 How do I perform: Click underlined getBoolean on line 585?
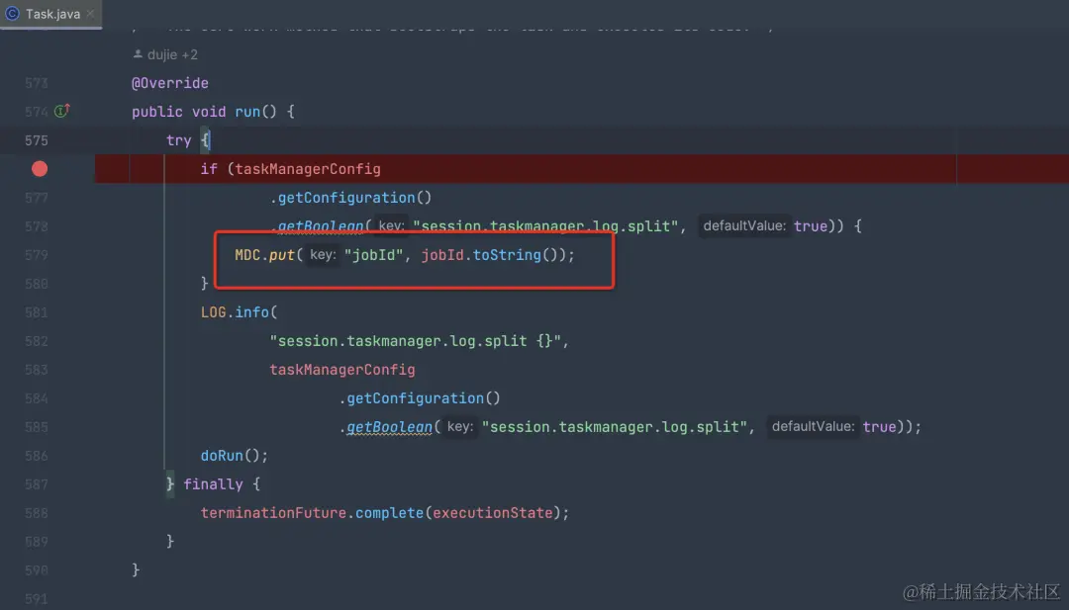pyautogui.click(x=389, y=427)
